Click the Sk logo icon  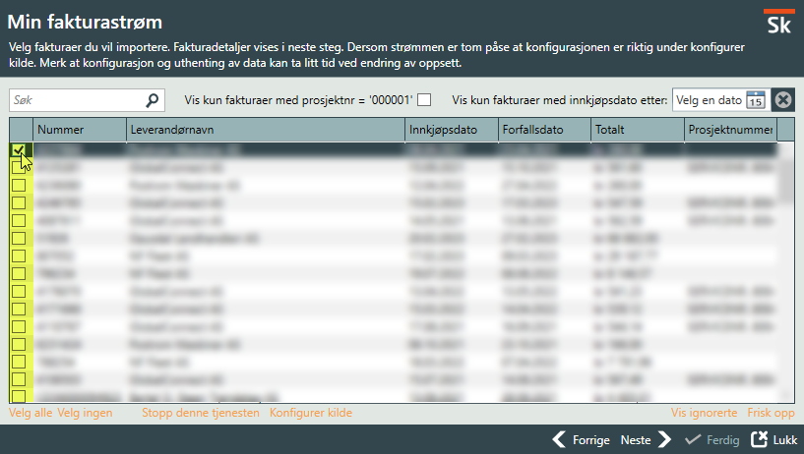click(777, 25)
